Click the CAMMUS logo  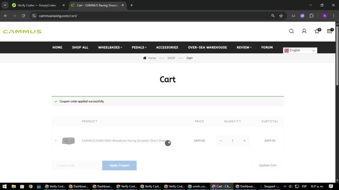click(22, 32)
